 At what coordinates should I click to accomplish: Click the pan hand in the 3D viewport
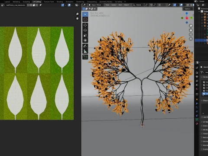pos(191,30)
